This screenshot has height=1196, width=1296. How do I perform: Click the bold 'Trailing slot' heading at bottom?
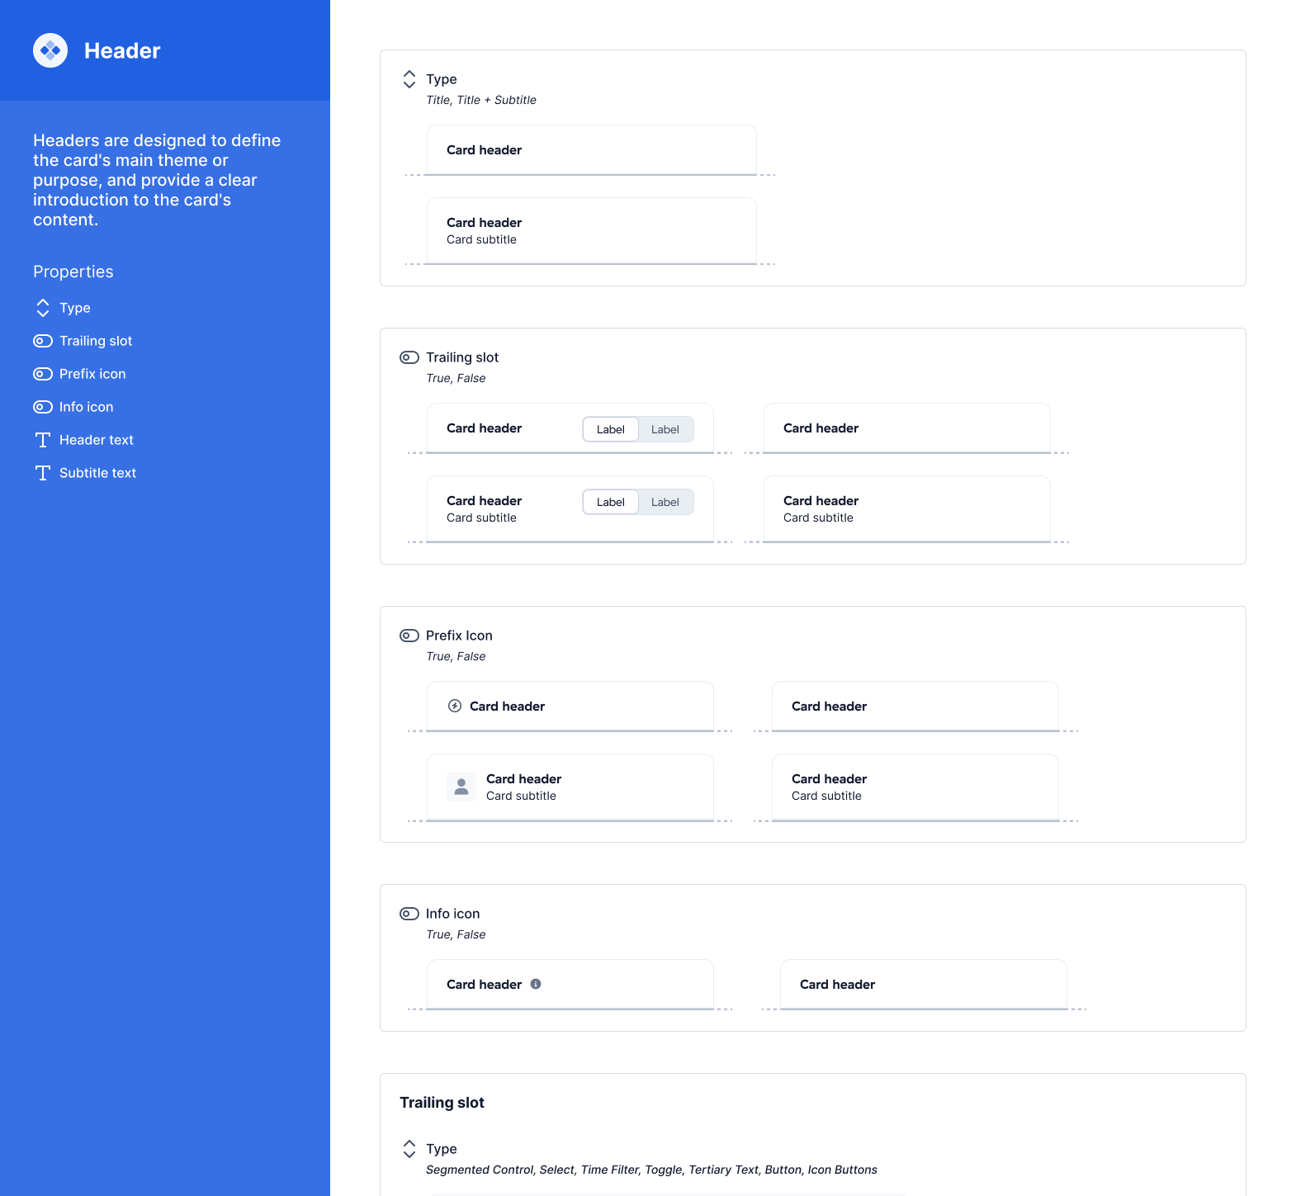442,1103
